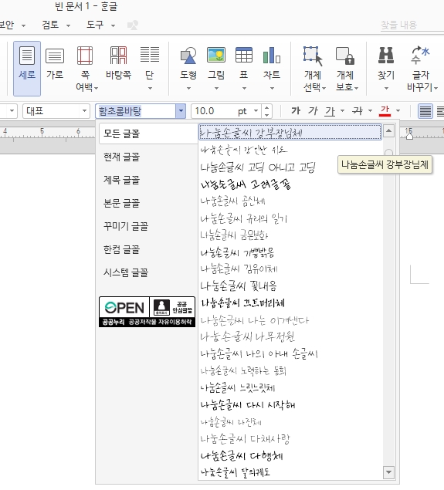Click the OPEN 공공누리 safe fonts banner
Viewport: 444px width, 490px height.
pyautogui.click(x=147, y=312)
